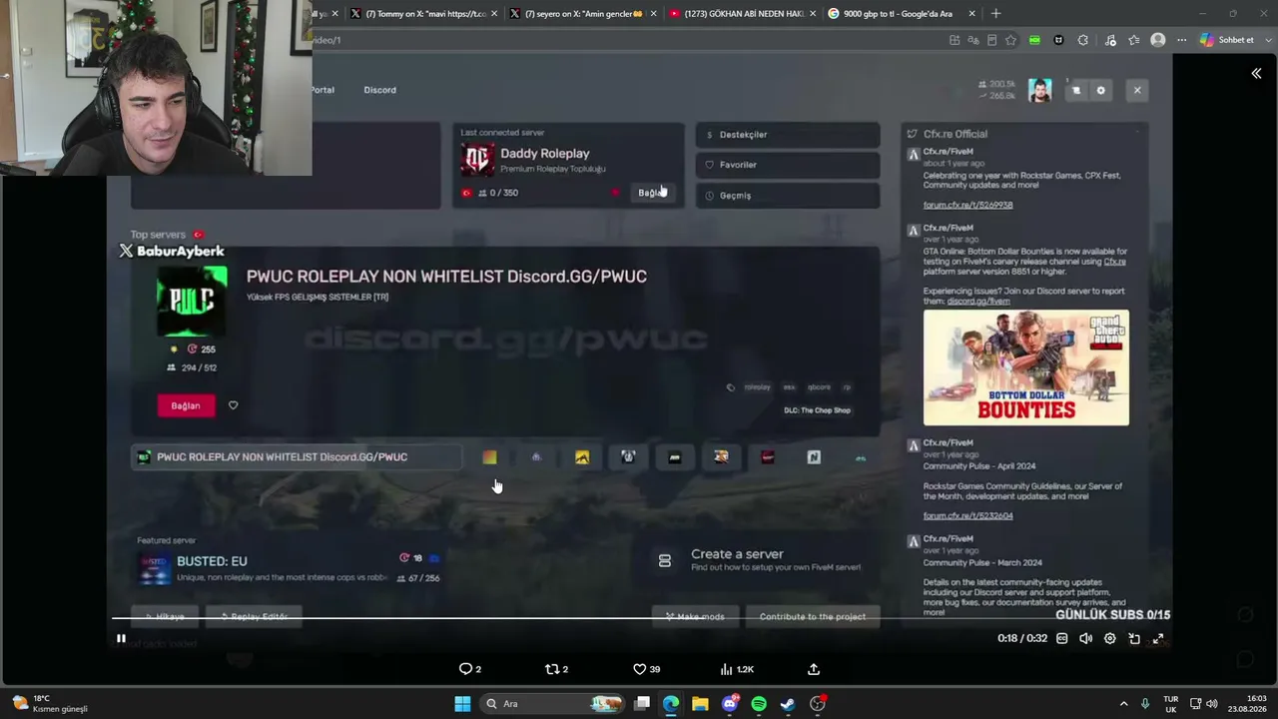Favorite the PWUC server with heart
This screenshot has height=719, width=1278.
coord(233,405)
